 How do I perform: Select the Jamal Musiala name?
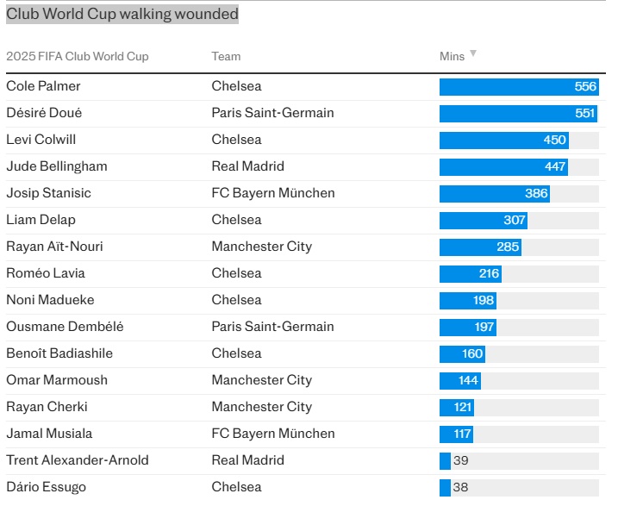pos(49,434)
